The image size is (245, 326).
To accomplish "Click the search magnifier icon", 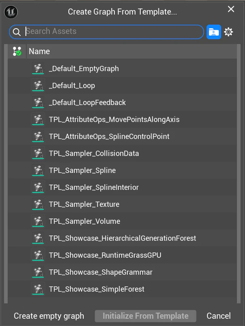I will [x=17, y=32].
